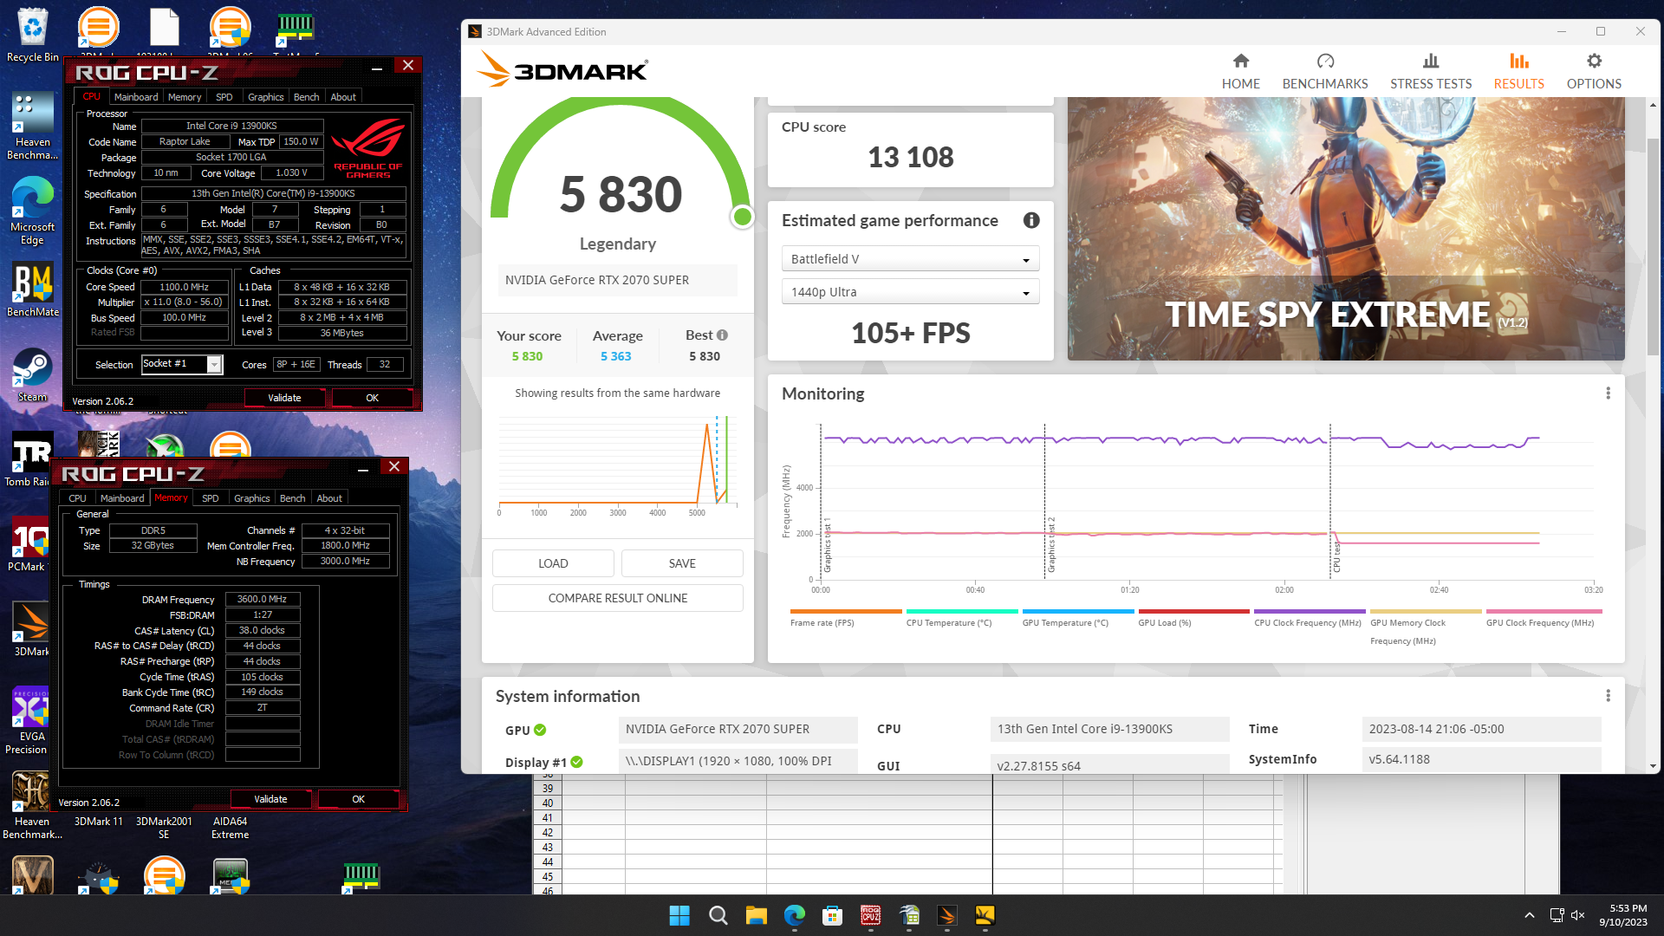Show info next to Best score
1664x936 pixels.
[722, 335]
